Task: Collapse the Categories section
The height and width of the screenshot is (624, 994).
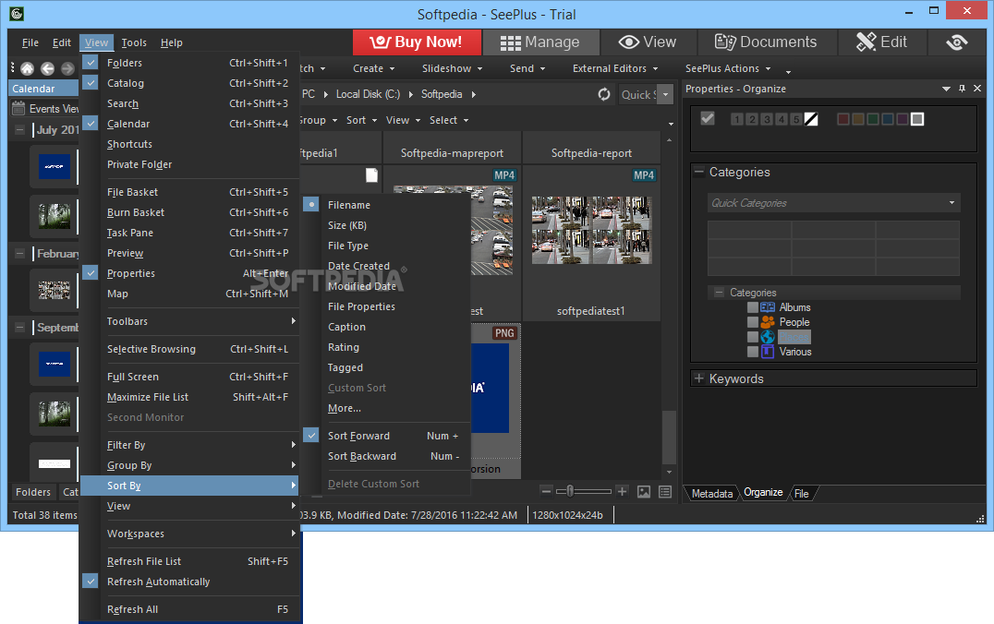Action: [699, 172]
